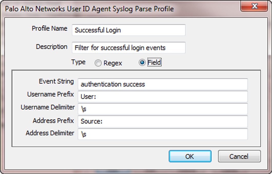Screen dimensions: 272x174
Task: Click the Address Prefix text field
Action: 163,121
